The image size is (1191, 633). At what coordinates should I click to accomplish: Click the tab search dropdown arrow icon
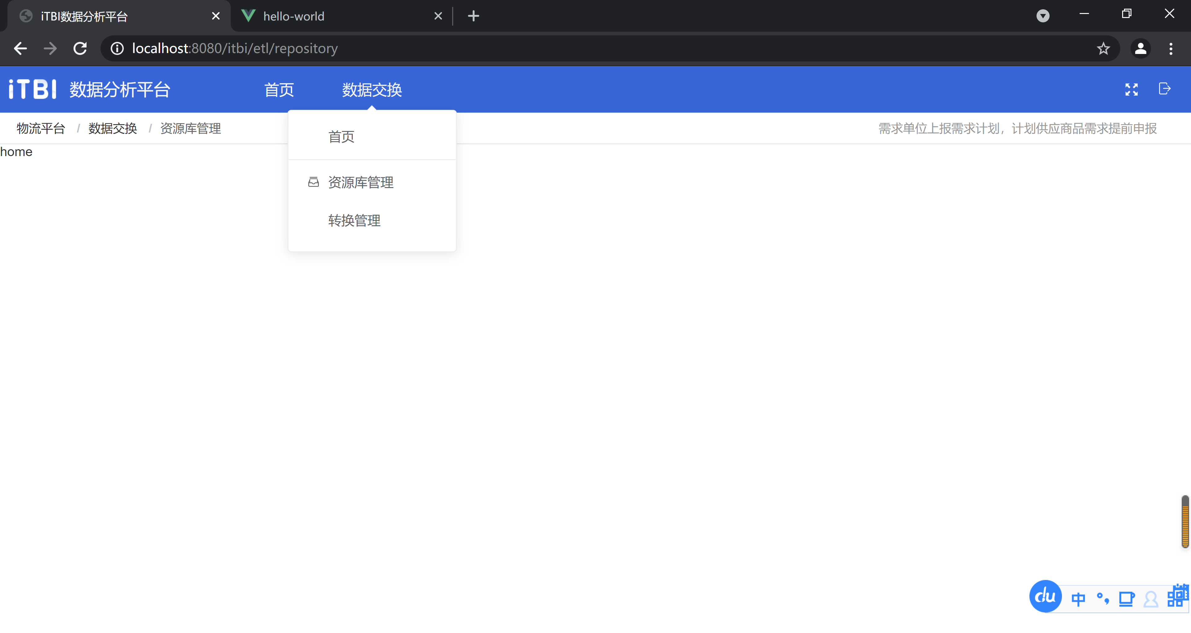[x=1042, y=16]
